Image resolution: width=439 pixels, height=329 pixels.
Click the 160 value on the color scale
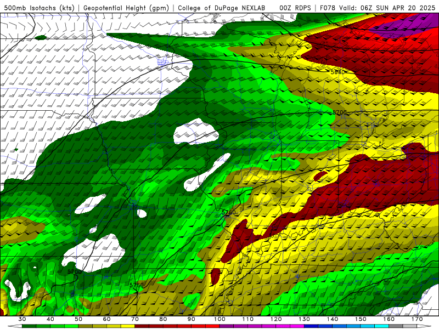[389, 319]
